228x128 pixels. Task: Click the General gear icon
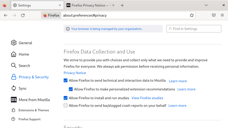(x=14, y=43)
